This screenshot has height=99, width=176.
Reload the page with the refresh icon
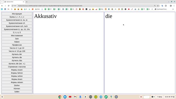click(x=9, y=6)
